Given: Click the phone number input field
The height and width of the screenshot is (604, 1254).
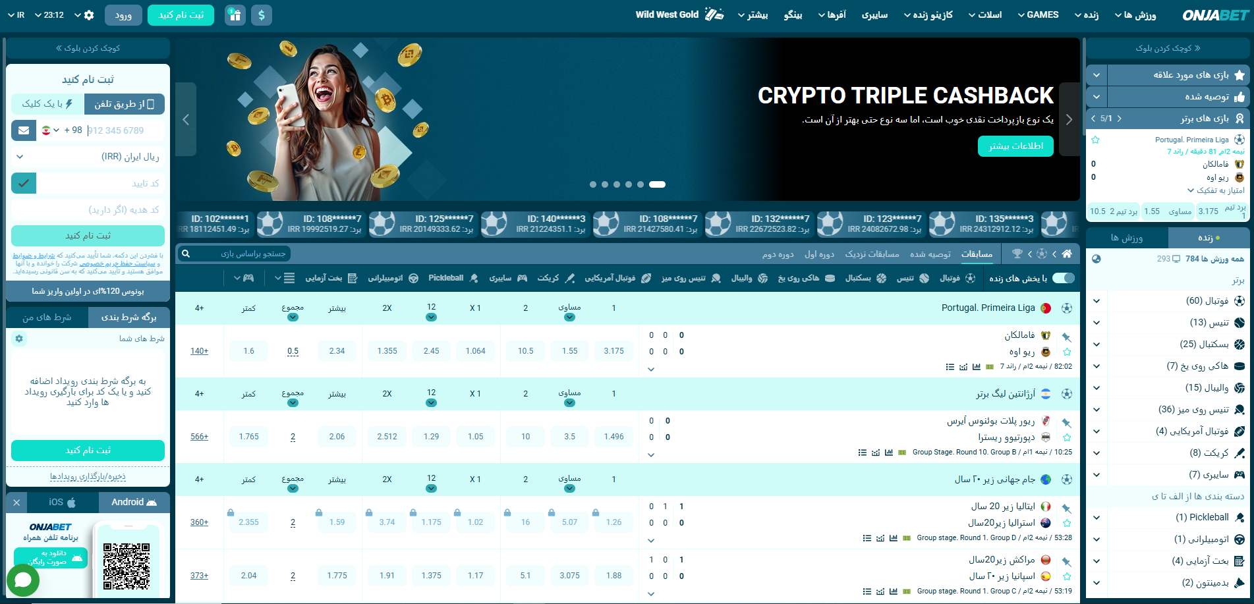Looking at the screenshot, I should [124, 130].
